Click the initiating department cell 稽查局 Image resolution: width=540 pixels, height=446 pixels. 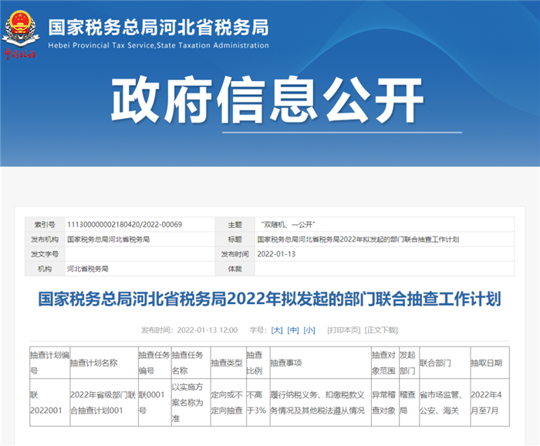coord(409,403)
